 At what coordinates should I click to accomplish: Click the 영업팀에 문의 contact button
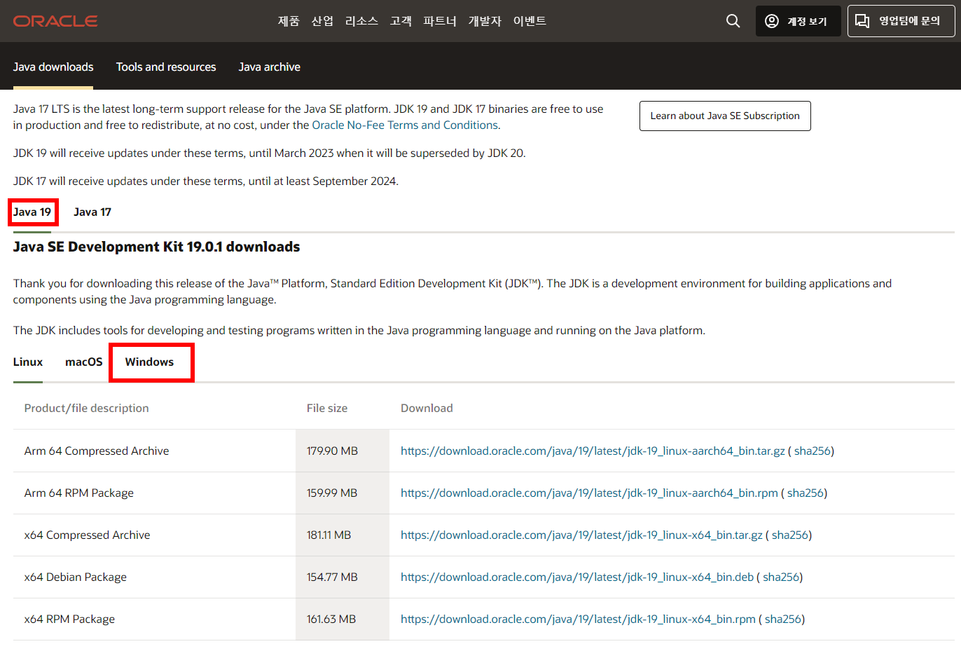tap(901, 21)
